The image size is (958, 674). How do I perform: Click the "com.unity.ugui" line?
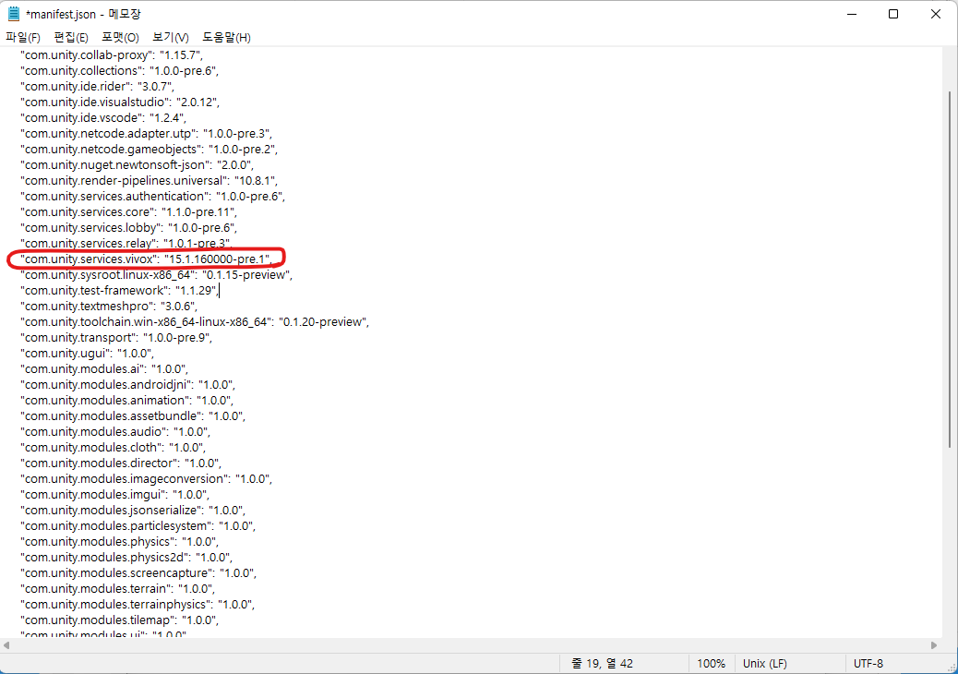pos(88,354)
